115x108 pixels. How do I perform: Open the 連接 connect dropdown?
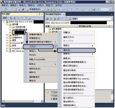point(5,18)
